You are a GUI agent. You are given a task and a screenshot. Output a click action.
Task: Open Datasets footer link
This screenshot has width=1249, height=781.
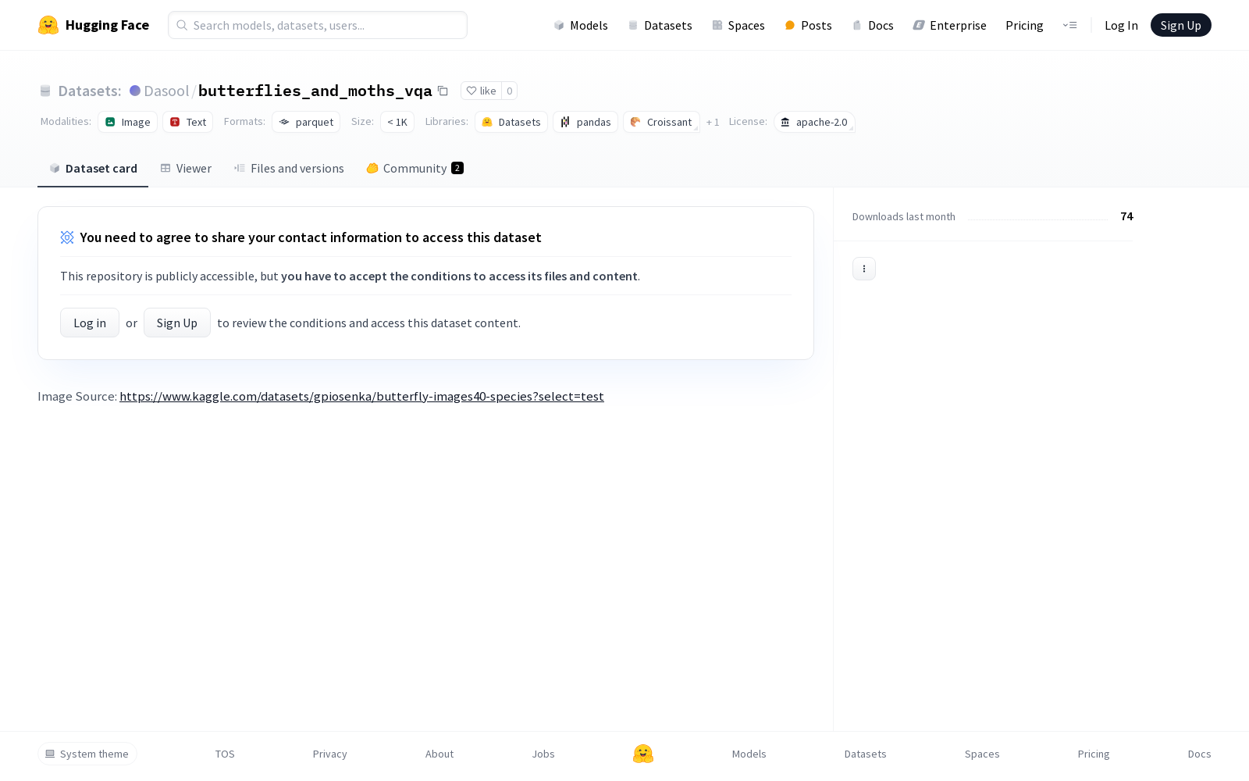866,754
